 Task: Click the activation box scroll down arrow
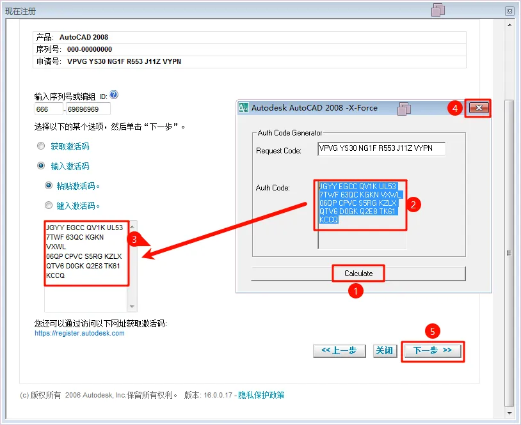(x=132, y=307)
